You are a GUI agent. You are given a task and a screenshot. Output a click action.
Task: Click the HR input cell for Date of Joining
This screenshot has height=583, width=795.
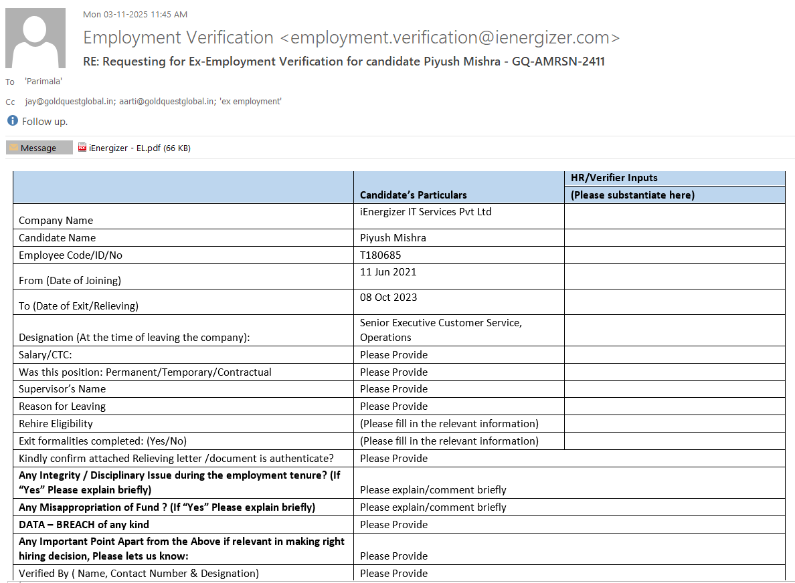[675, 277]
